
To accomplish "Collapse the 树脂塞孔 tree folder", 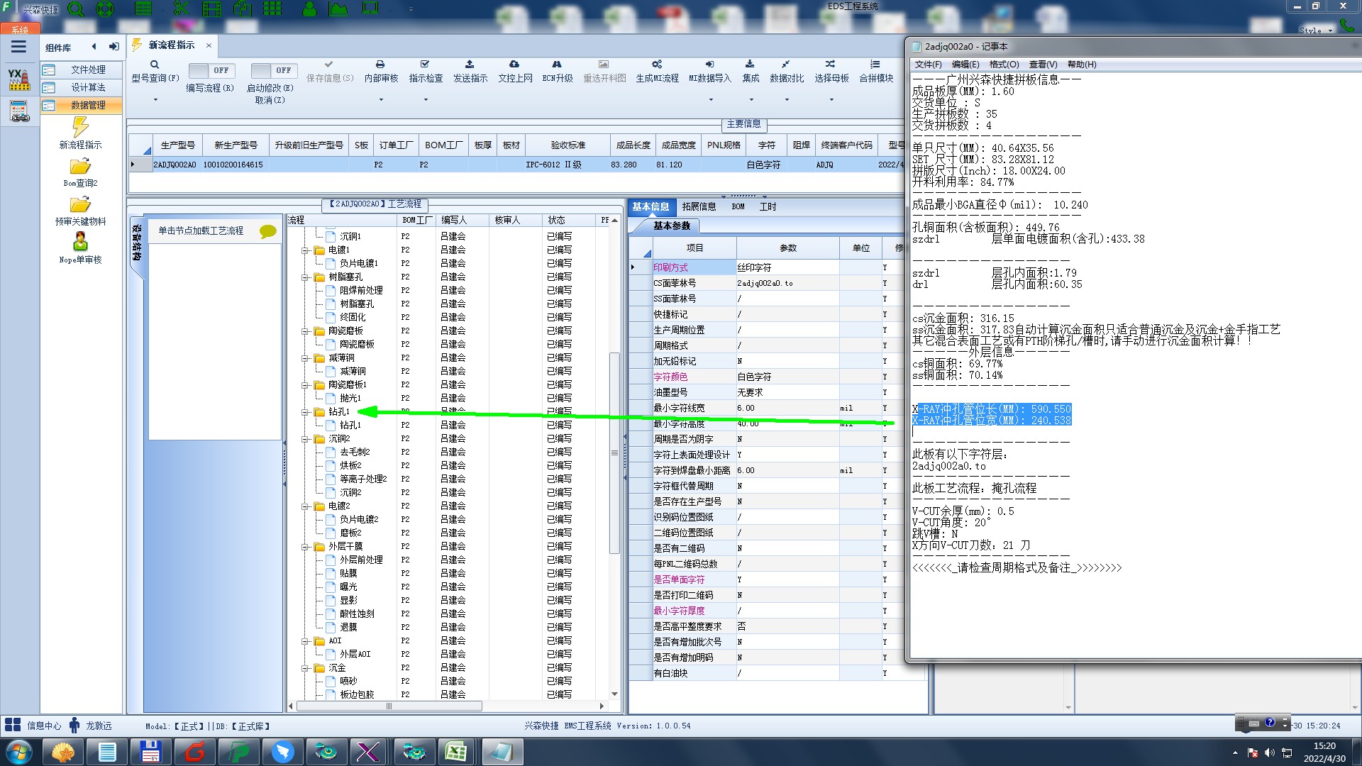I will coord(305,277).
